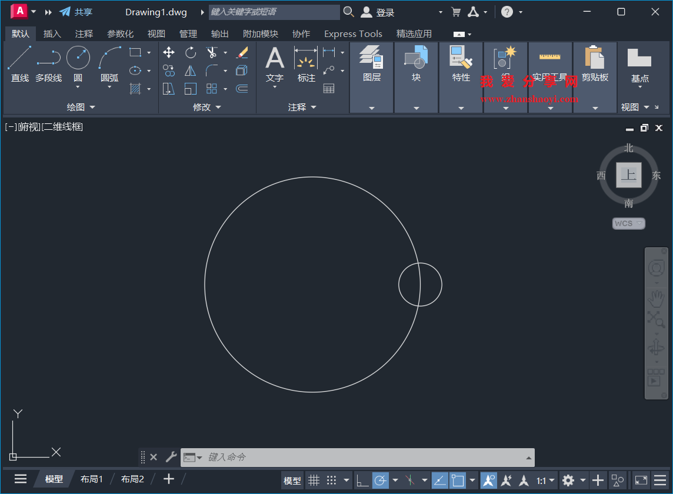Viewport: 673px width, 494px height.
Task: Activate the Move modify tool
Action: 168,52
